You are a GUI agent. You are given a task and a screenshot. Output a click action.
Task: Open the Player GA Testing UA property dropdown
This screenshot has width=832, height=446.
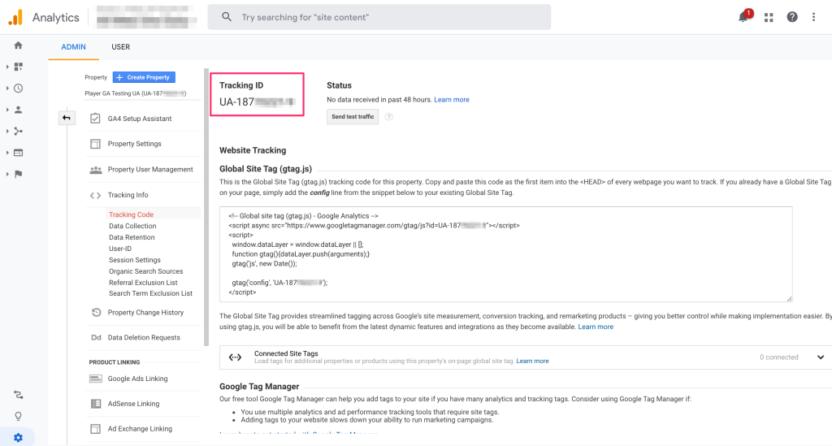pos(136,93)
